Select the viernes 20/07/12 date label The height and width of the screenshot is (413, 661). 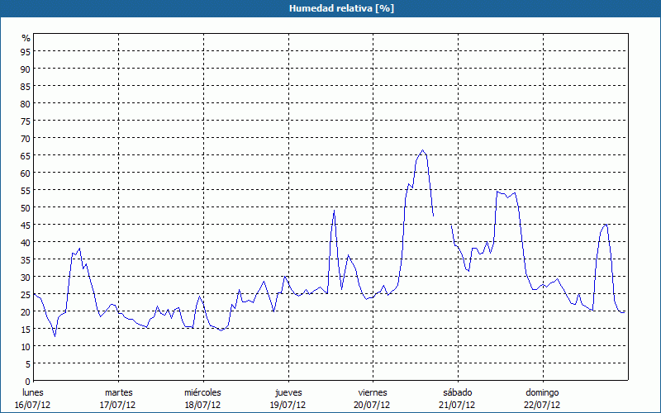(x=372, y=398)
